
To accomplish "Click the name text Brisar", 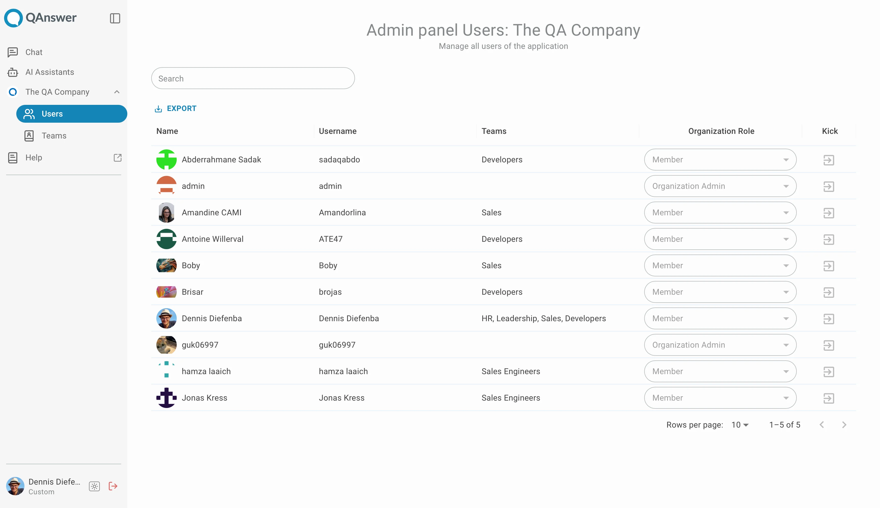I will tap(192, 292).
